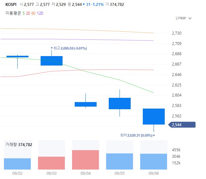This screenshot has width=206, height=179.
Task: Click the 2,562 price axis label
Action: 177,116
